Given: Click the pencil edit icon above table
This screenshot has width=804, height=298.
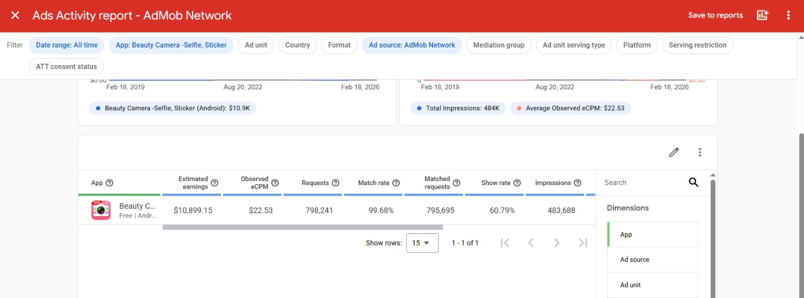Looking at the screenshot, I should [674, 152].
